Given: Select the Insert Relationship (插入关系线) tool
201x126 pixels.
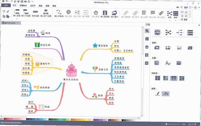Looking at the screenshot, I should point(59,12).
